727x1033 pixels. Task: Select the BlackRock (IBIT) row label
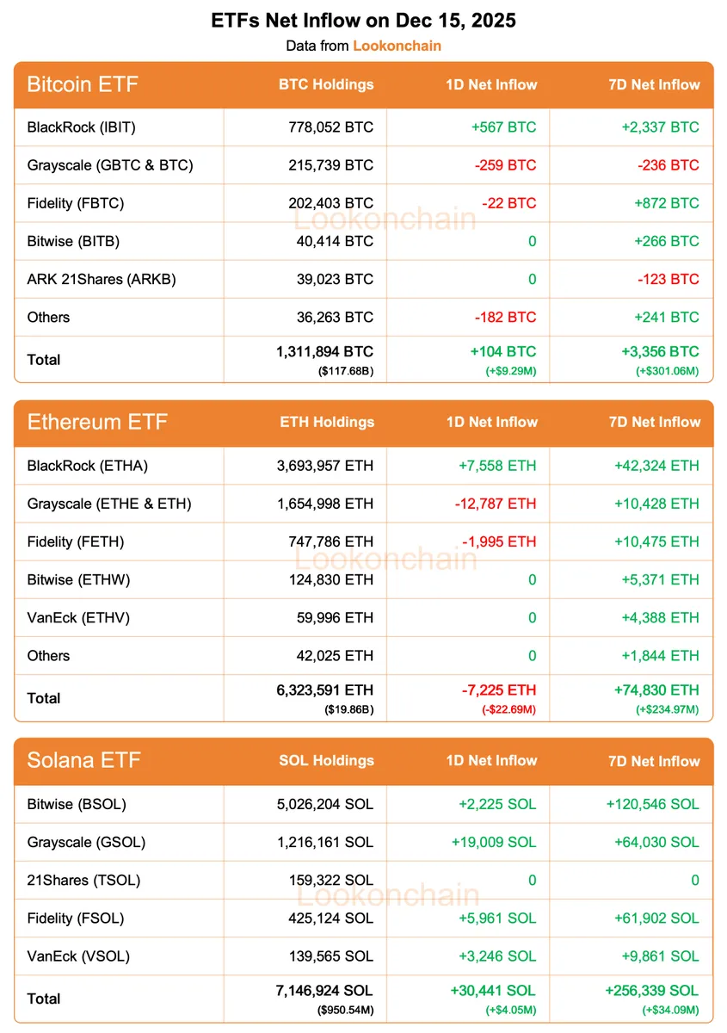[82, 127]
